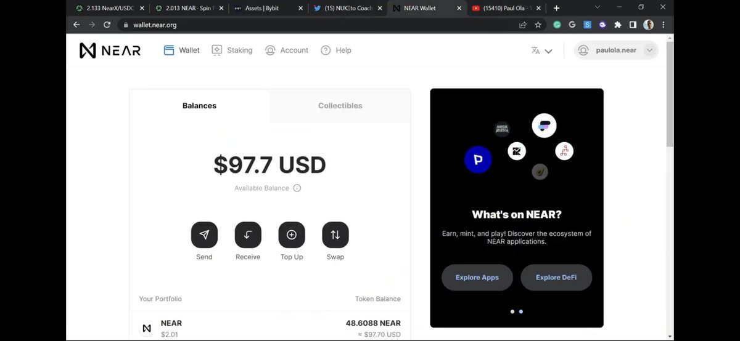This screenshot has height=341, width=740.
Task: Click the Available Balance label
Action: [x=261, y=188]
